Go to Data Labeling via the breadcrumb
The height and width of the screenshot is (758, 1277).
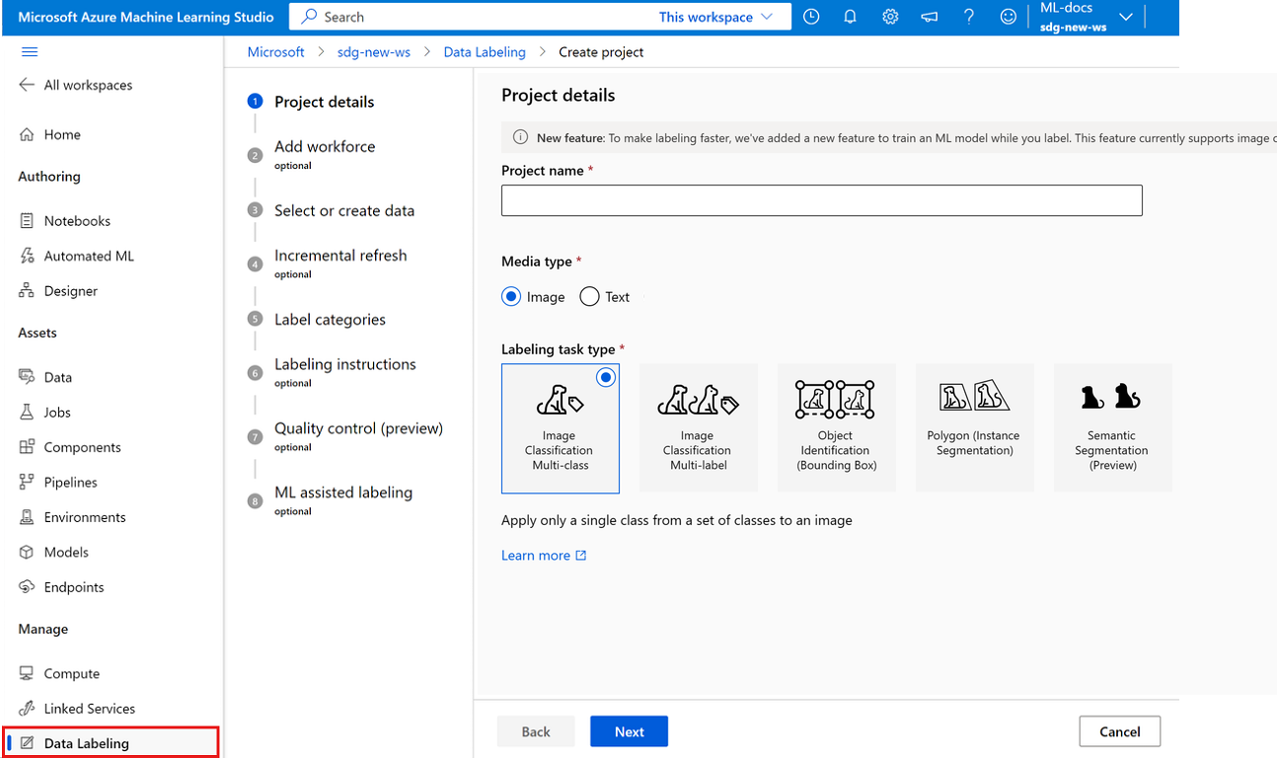pyautogui.click(x=485, y=51)
